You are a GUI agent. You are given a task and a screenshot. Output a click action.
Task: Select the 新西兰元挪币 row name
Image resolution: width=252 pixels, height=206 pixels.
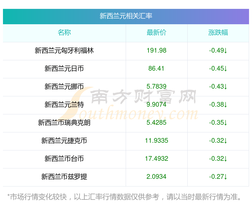(x=64, y=87)
